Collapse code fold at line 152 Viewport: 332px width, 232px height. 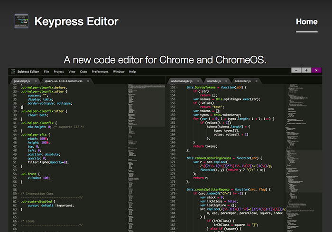pyautogui.click(x=177, y=88)
